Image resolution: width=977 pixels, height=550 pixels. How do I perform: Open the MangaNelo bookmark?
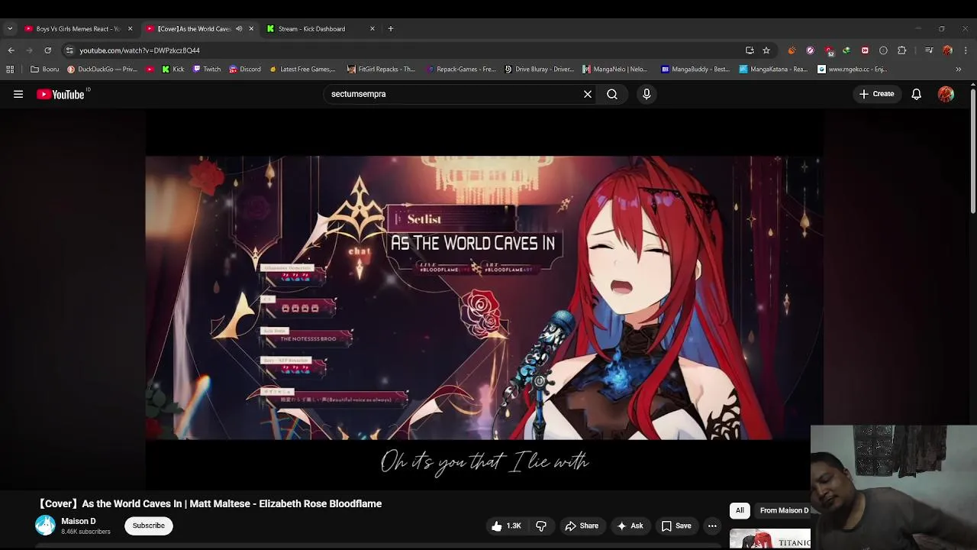click(x=615, y=69)
